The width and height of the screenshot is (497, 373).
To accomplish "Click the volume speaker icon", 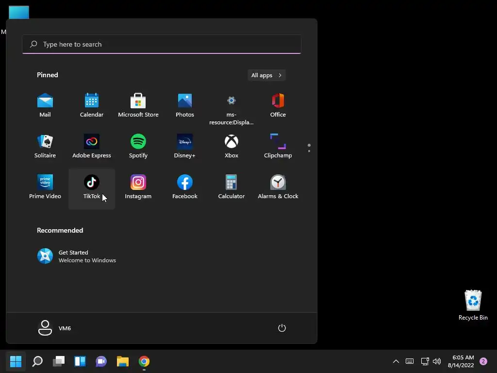I will pos(437,361).
